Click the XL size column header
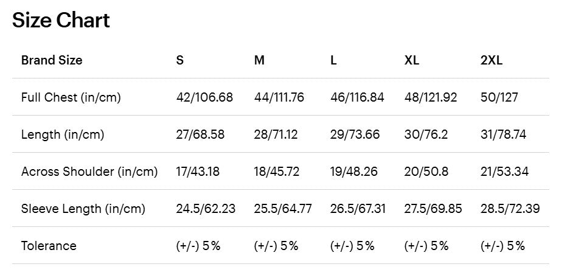This screenshot has width=567, height=275. click(412, 60)
